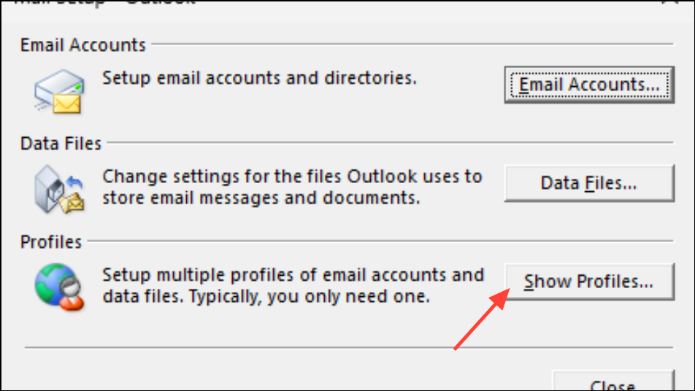Click the divider line beside Profiles heading
Image resolution: width=695 pixels, height=391 pixels.
pos(380,241)
